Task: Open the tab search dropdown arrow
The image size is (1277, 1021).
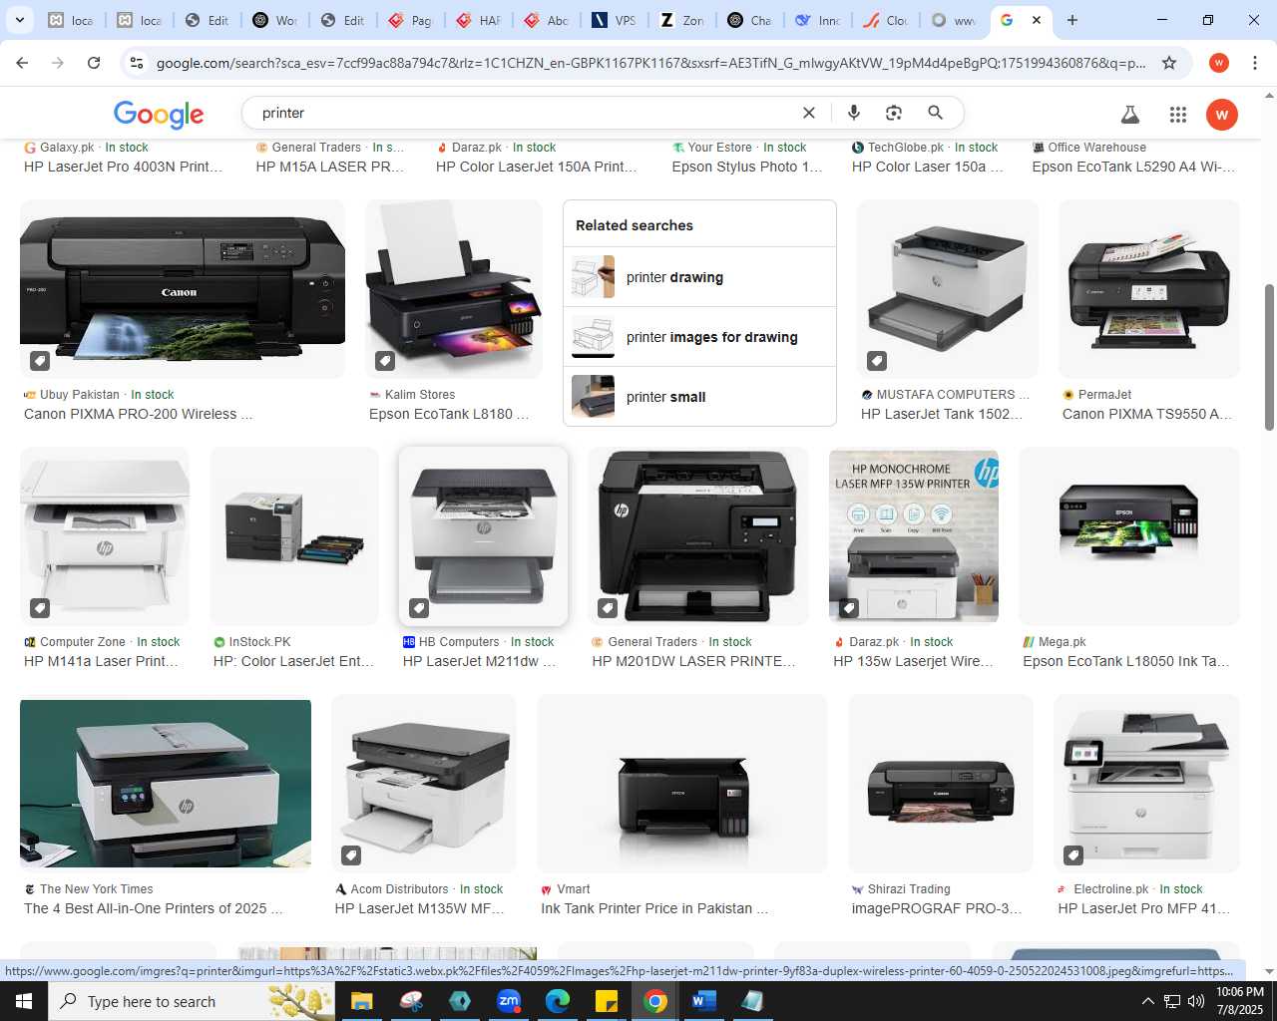Action: click(x=19, y=20)
